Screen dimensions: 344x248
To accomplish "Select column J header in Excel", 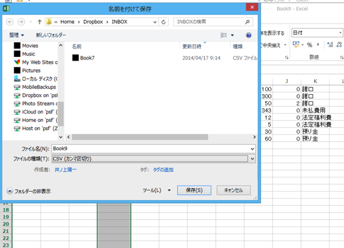I will pos(286,81).
